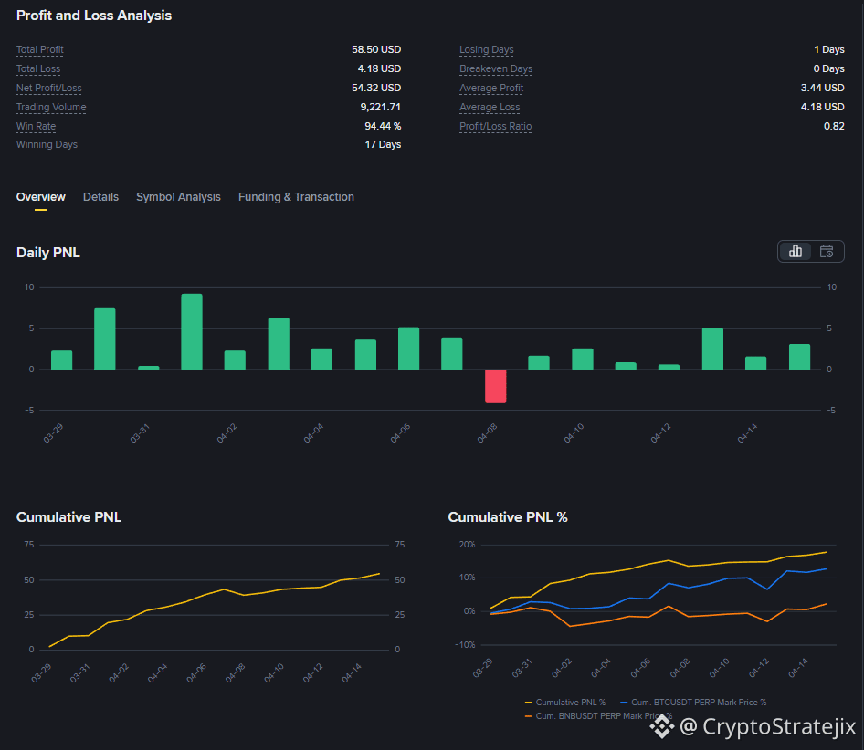This screenshot has height=750, width=864.
Task: Click the 1 Days losing days value
Action: coord(829,49)
